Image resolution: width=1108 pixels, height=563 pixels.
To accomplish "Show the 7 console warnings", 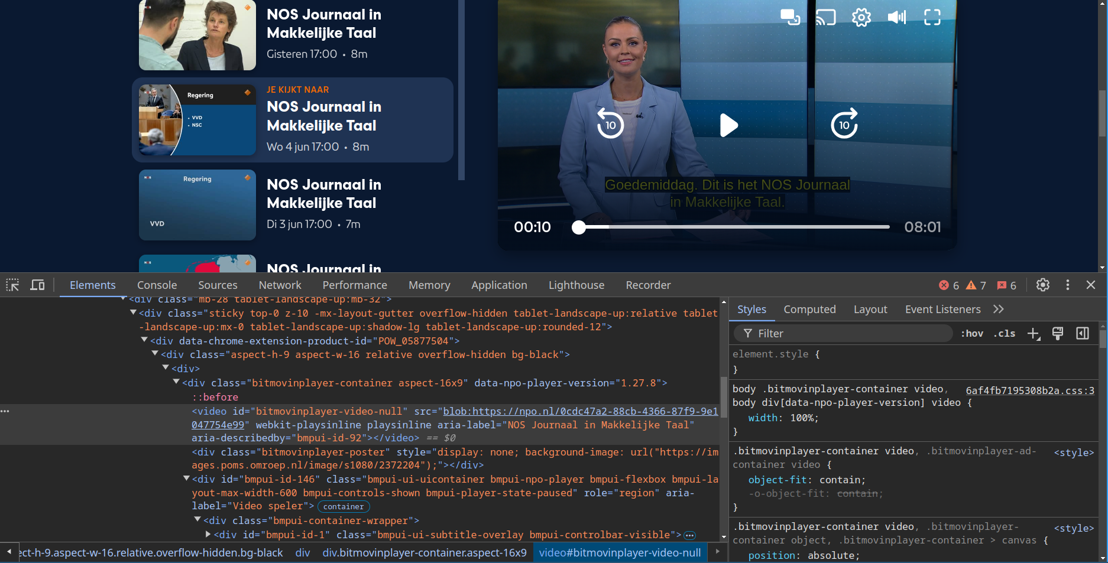I will [x=976, y=285].
